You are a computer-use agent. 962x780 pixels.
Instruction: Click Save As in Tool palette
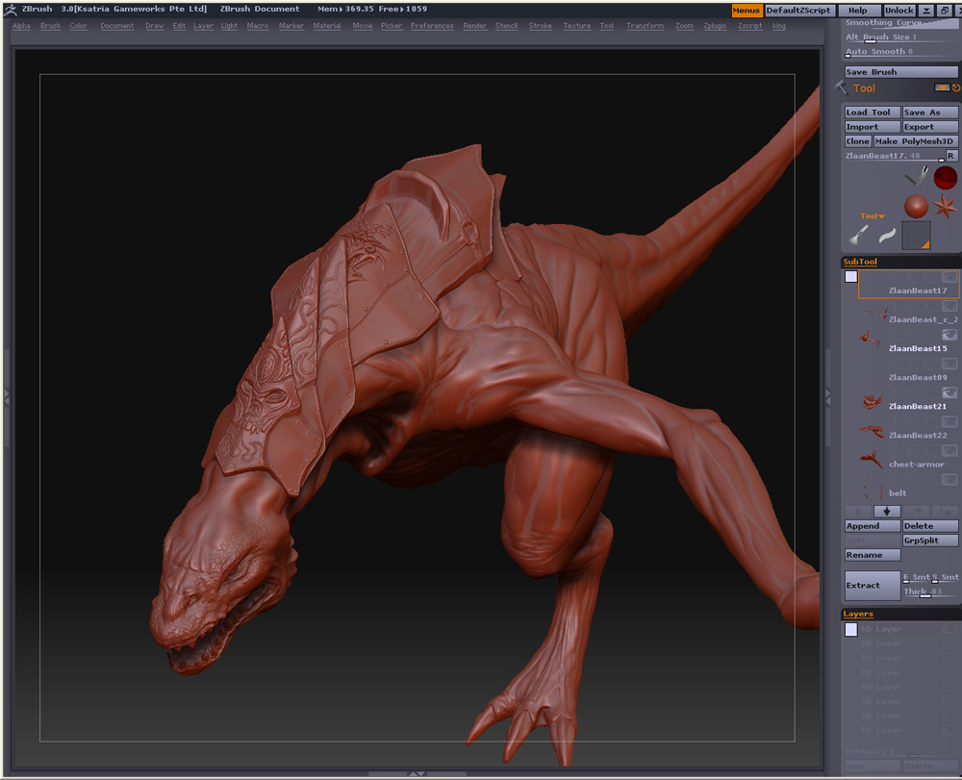click(x=930, y=113)
